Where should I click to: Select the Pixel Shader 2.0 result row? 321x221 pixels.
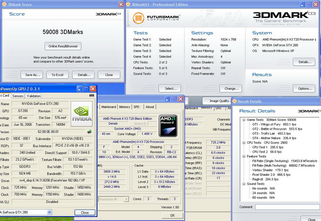click(271, 175)
